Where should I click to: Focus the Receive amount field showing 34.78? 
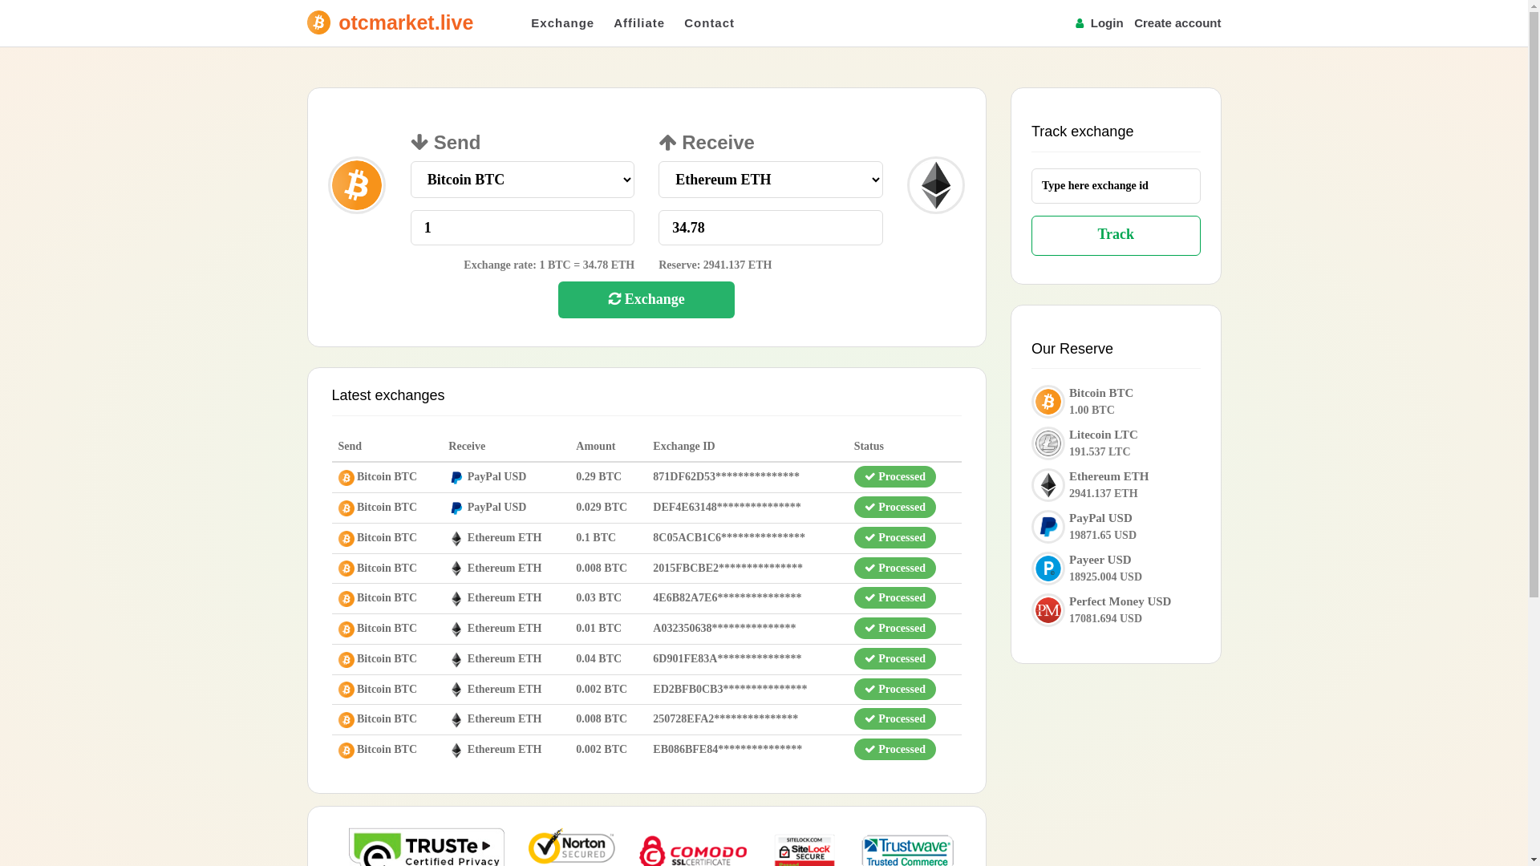coord(771,228)
